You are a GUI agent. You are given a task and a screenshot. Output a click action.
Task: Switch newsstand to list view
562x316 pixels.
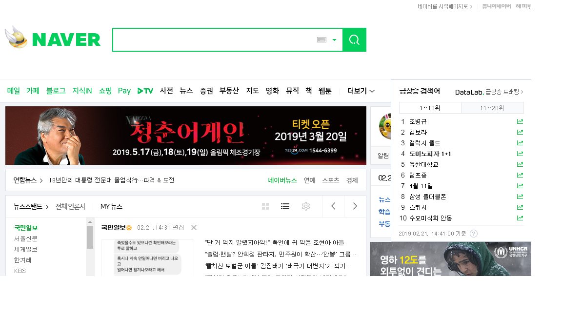(x=285, y=206)
